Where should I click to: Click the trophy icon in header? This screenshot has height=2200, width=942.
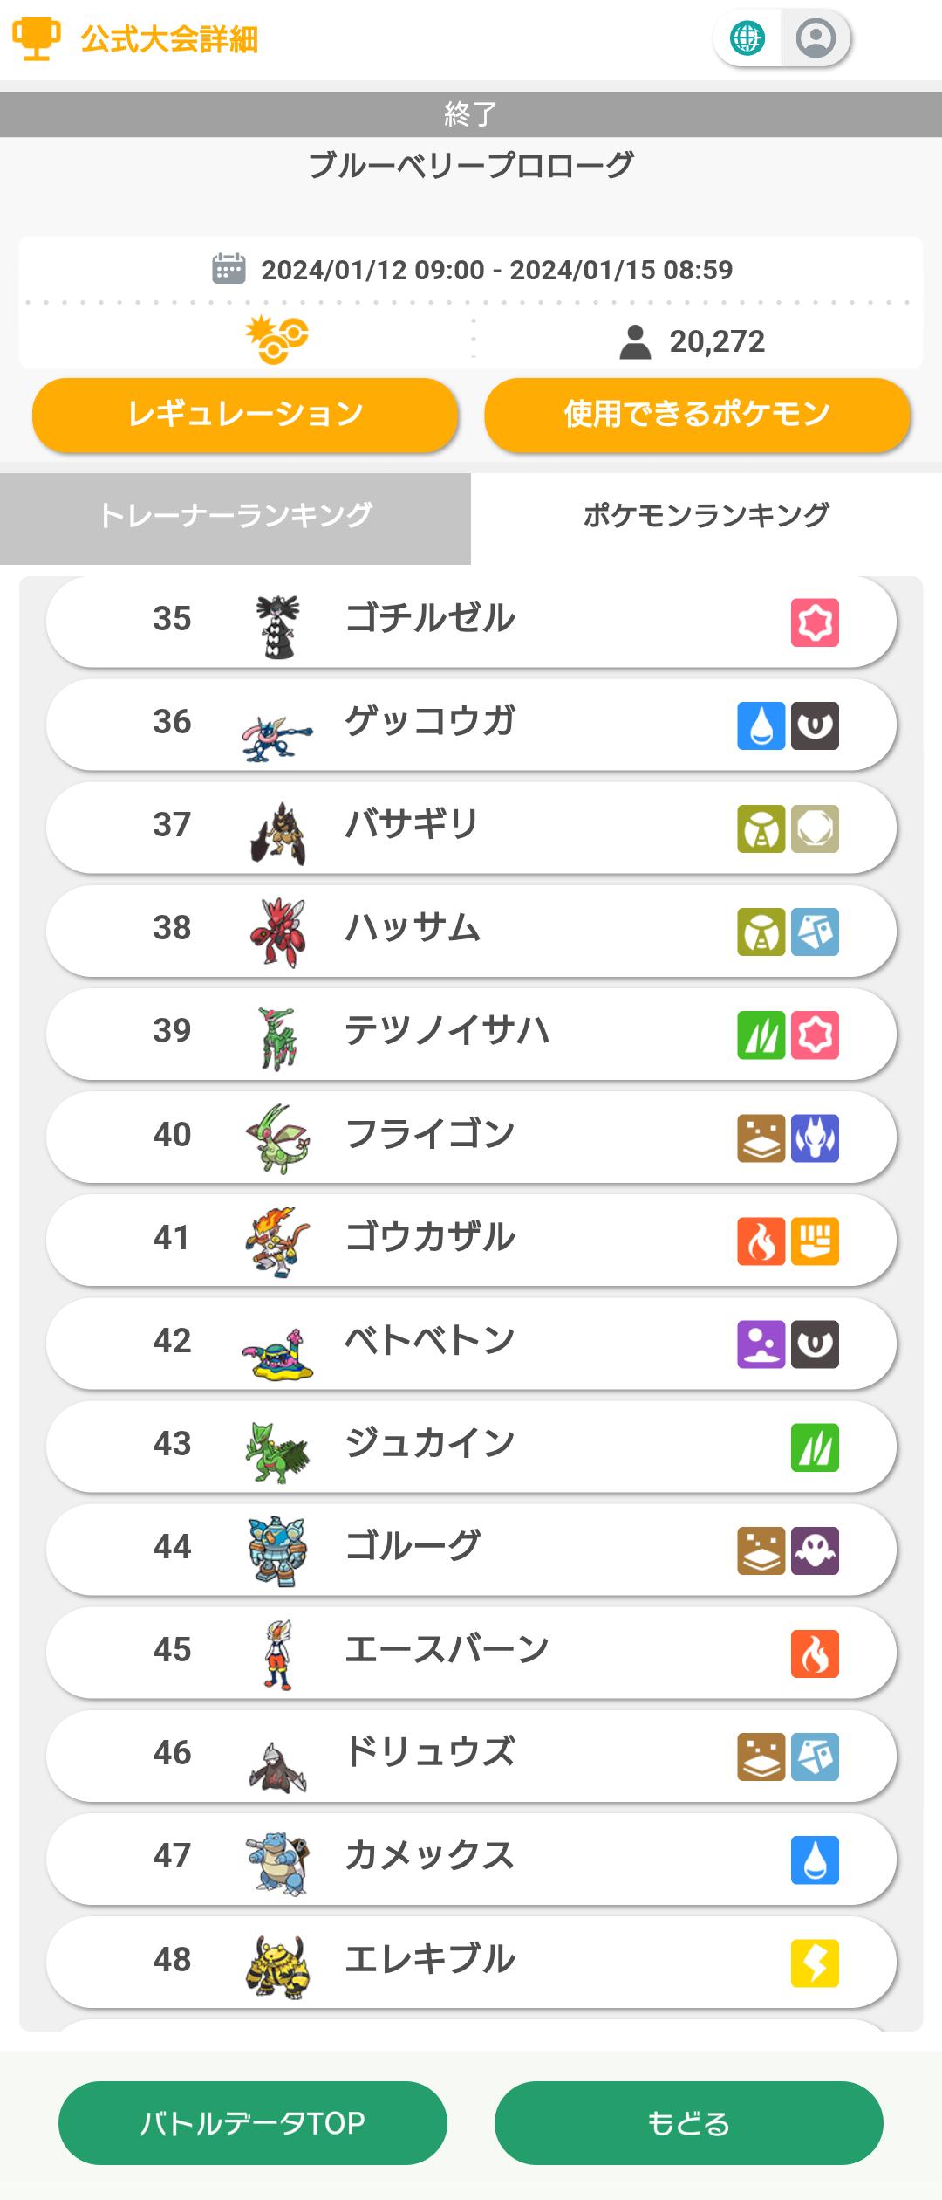pos(36,39)
